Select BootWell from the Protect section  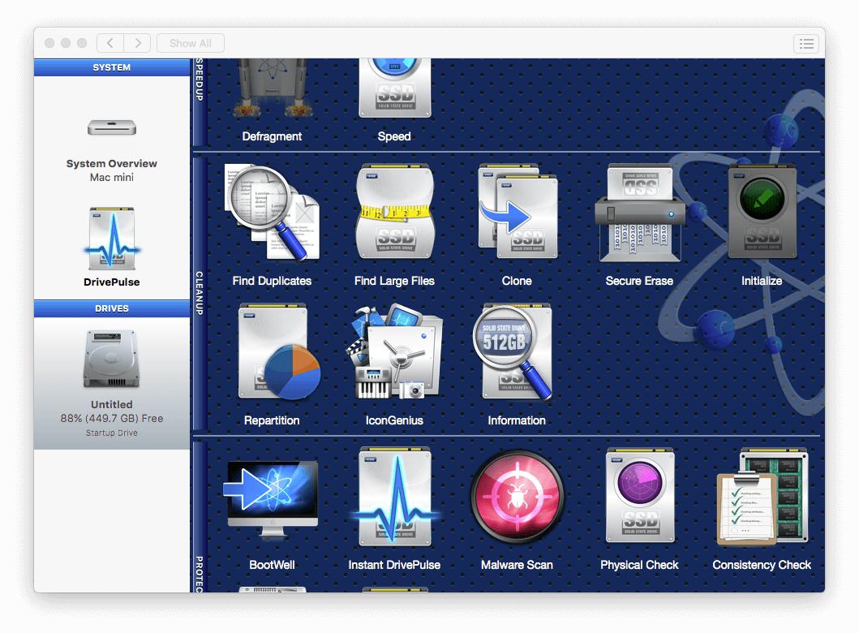272,496
